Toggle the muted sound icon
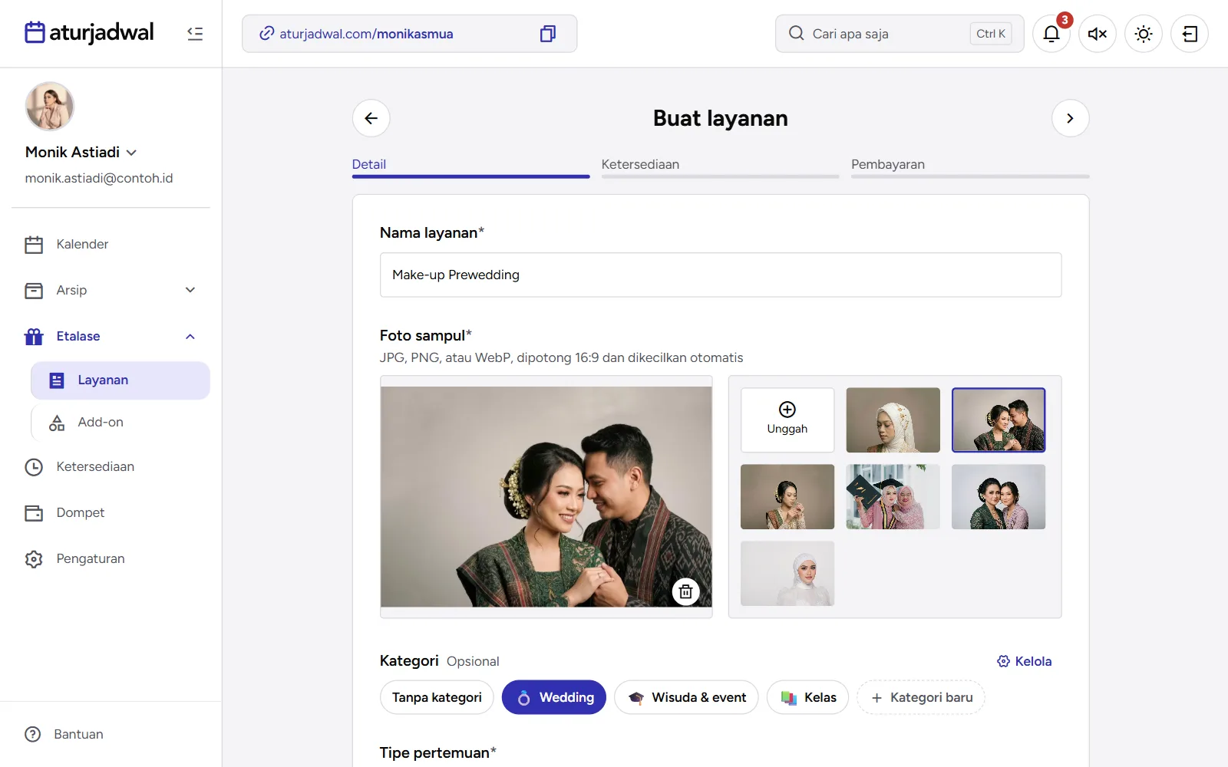 [x=1098, y=34]
